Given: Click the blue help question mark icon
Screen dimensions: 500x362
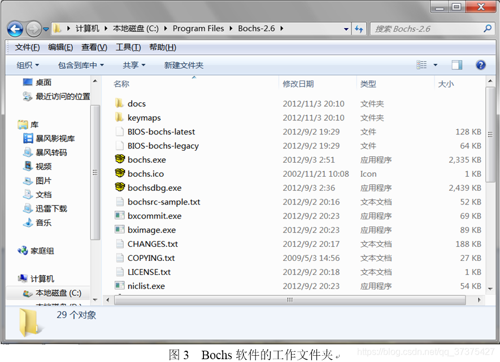Looking at the screenshot, I should tap(481, 65).
